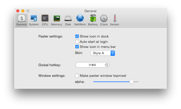
Task: Click the Paster settings label
Action: [x=51, y=36]
